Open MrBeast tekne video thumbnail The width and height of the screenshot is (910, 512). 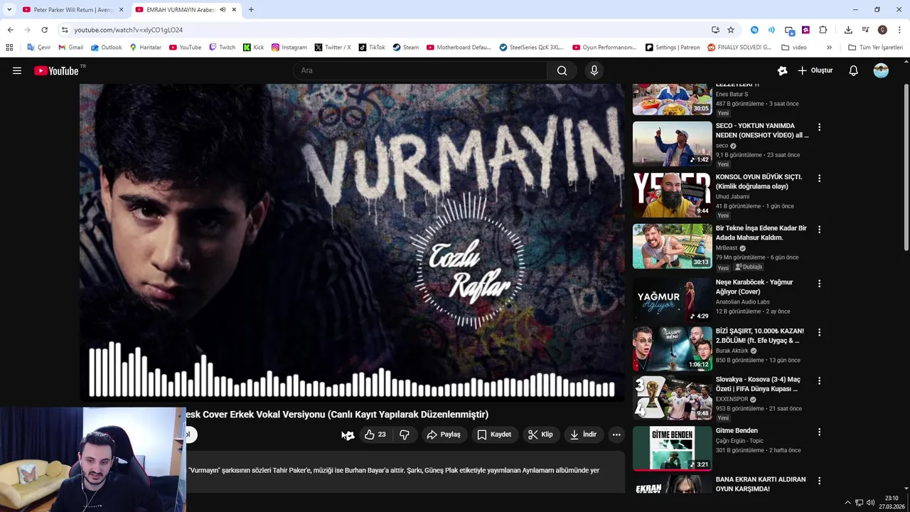(x=672, y=246)
